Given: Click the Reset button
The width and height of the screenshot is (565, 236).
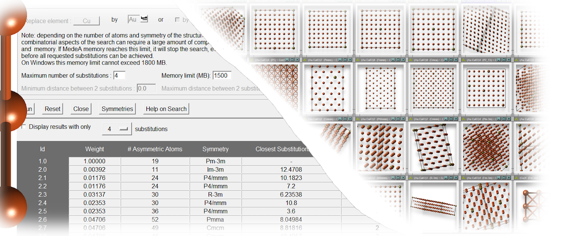Looking at the screenshot, I should pyautogui.click(x=53, y=109).
